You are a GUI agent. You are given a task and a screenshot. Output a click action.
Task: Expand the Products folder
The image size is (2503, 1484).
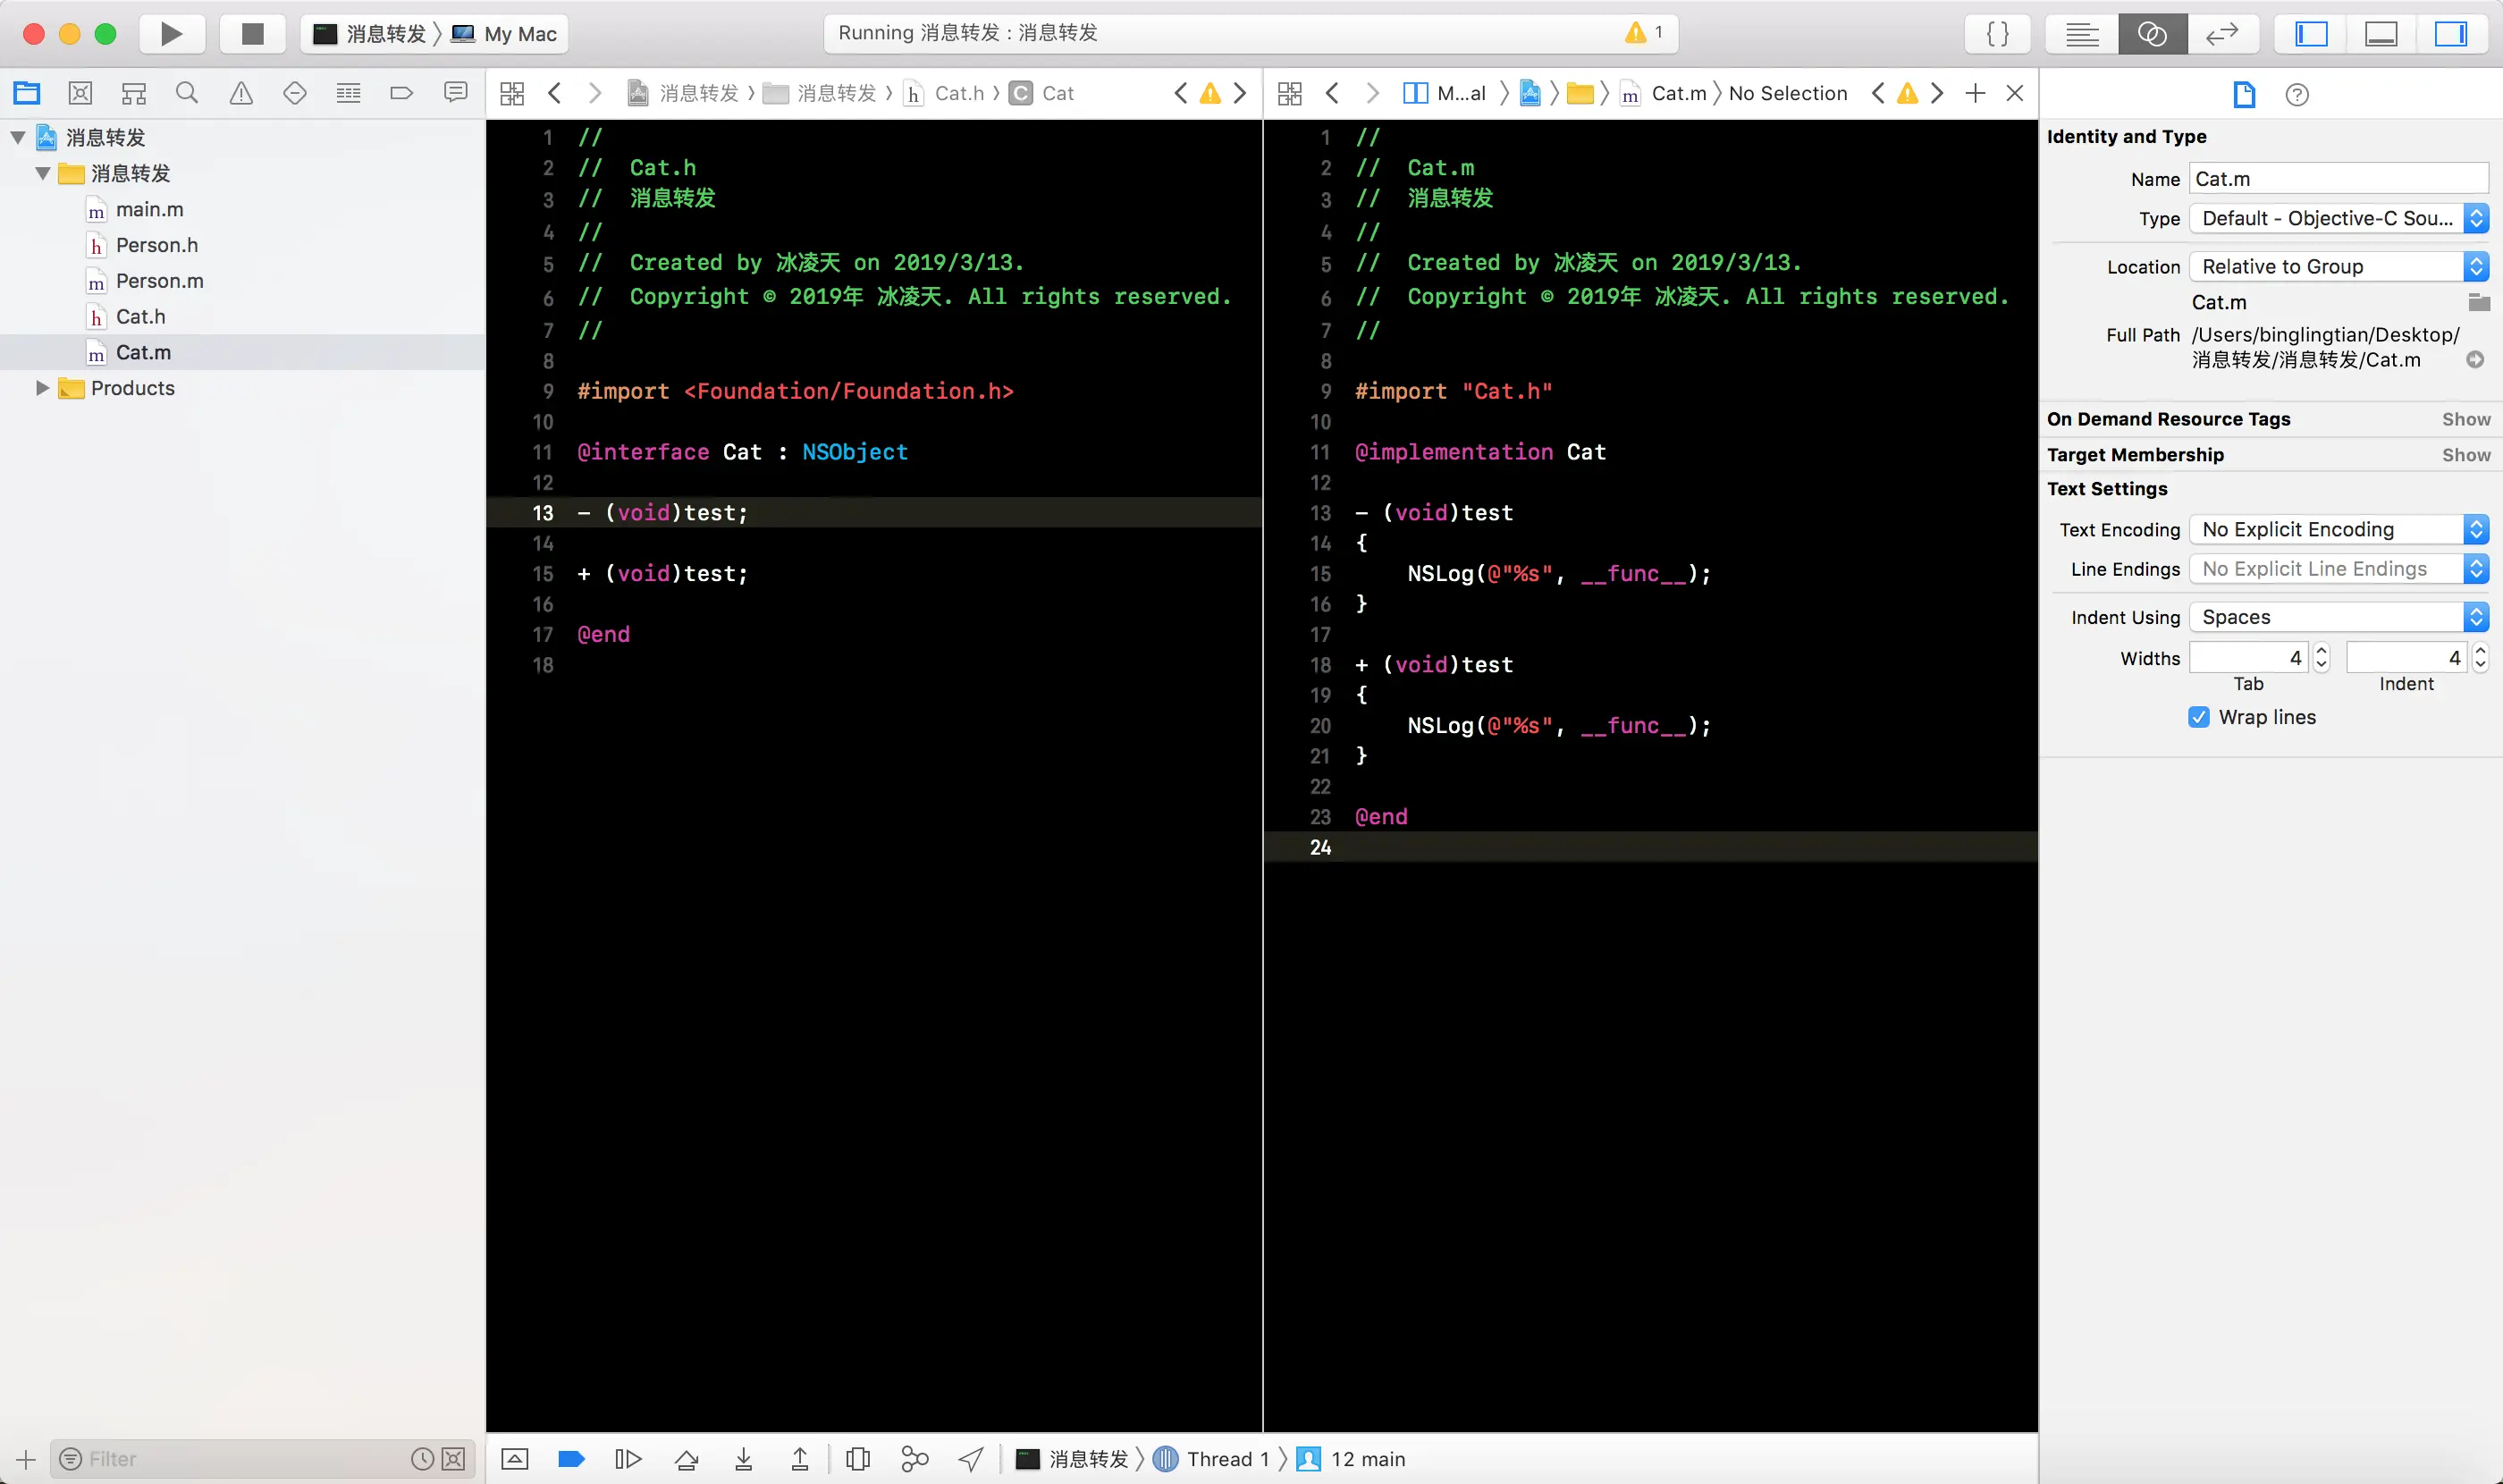(42, 388)
